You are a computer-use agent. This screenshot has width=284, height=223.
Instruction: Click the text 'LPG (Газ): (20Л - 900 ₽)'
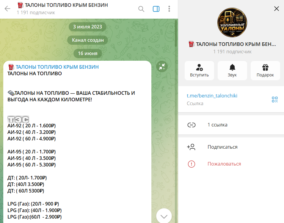tap(33, 204)
